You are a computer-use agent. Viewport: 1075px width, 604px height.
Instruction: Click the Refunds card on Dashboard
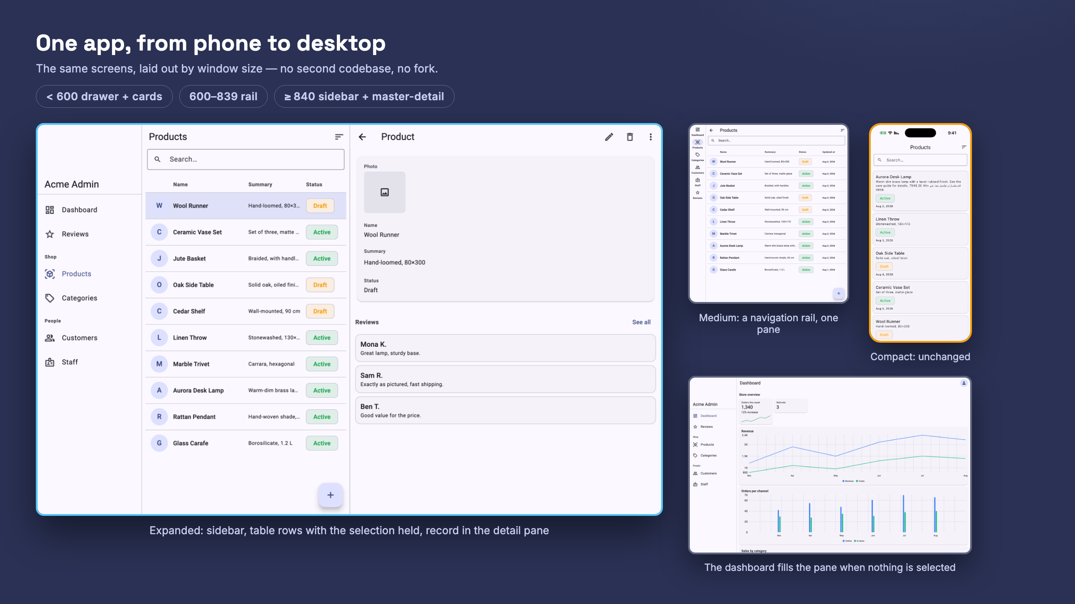click(x=791, y=405)
